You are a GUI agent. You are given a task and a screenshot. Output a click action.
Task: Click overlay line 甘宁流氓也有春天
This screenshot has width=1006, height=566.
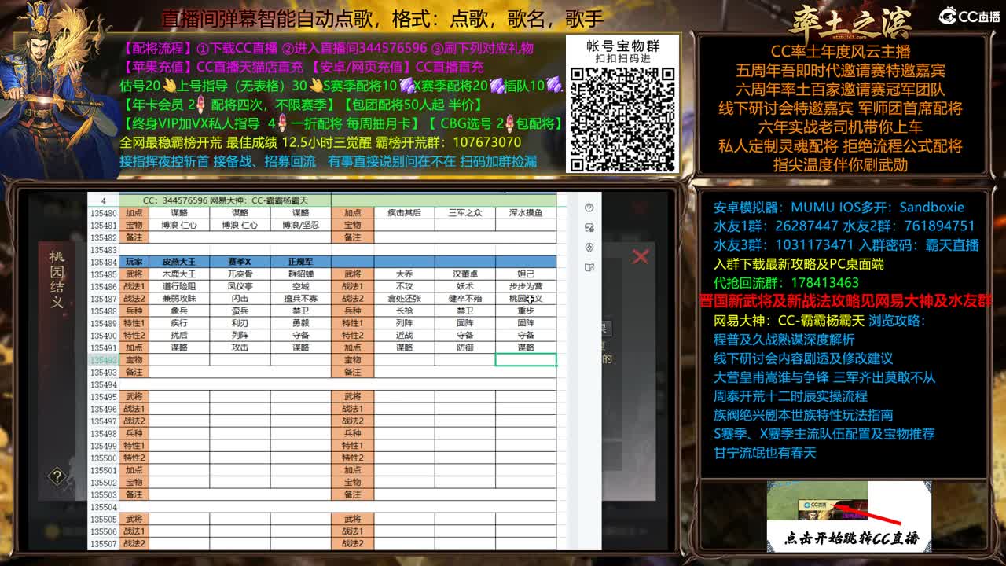[766, 453]
